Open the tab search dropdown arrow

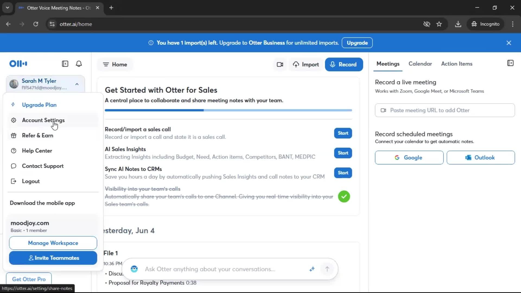click(7, 8)
